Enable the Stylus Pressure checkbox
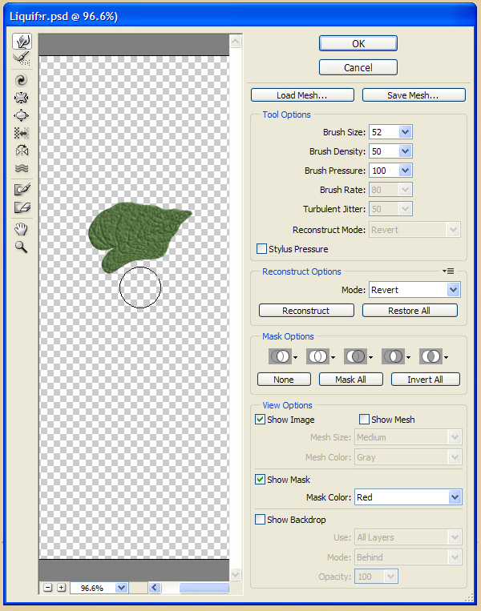Viewport: 481px width, 611px height. pos(261,249)
